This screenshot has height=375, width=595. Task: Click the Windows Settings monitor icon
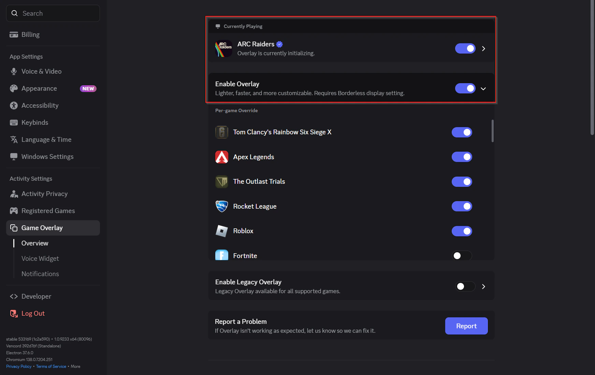pos(14,156)
